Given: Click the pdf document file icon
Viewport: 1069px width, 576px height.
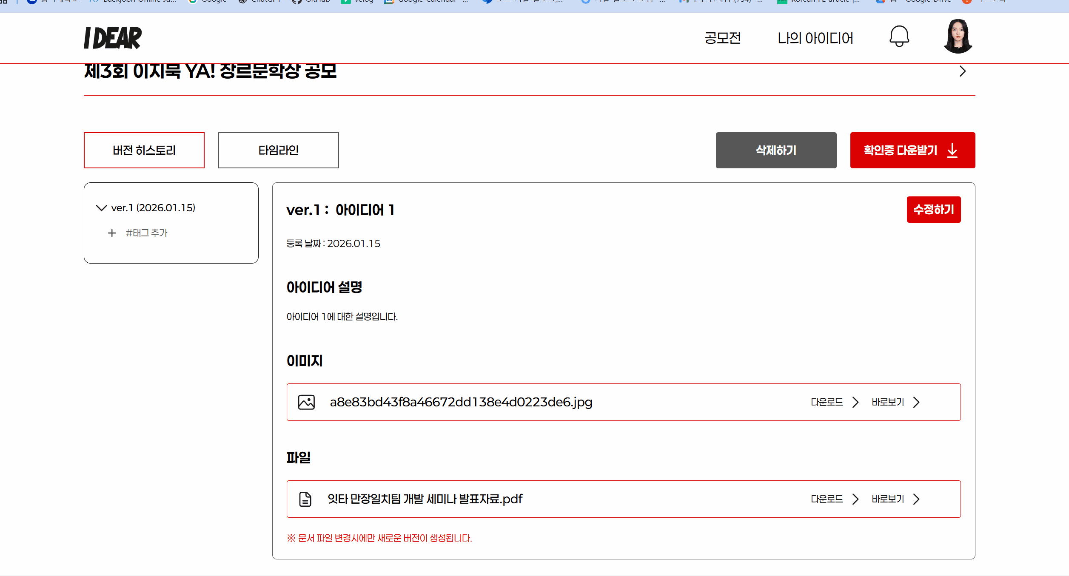Looking at the screenshot, I should (x=305, y=499).
